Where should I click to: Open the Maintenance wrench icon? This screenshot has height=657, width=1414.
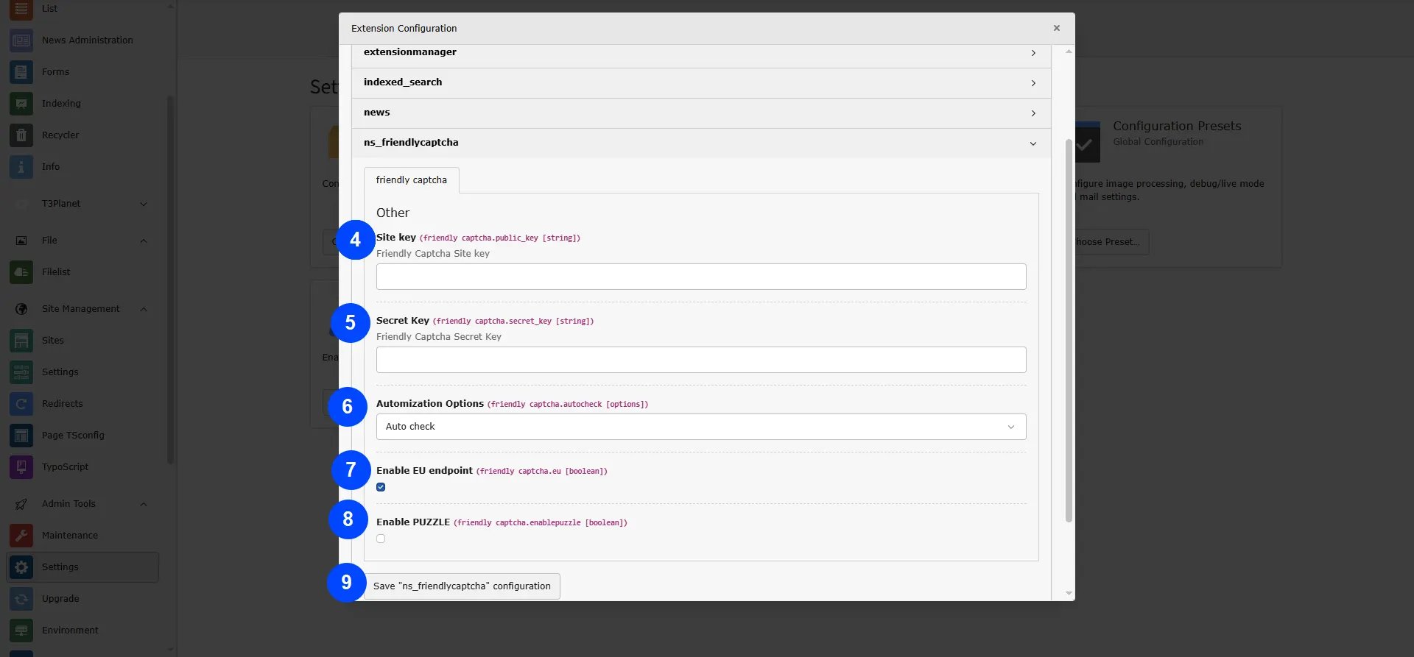coord(21,536)
